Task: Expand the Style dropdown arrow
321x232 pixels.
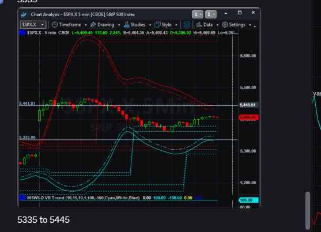Action: [x=176, y=25]
